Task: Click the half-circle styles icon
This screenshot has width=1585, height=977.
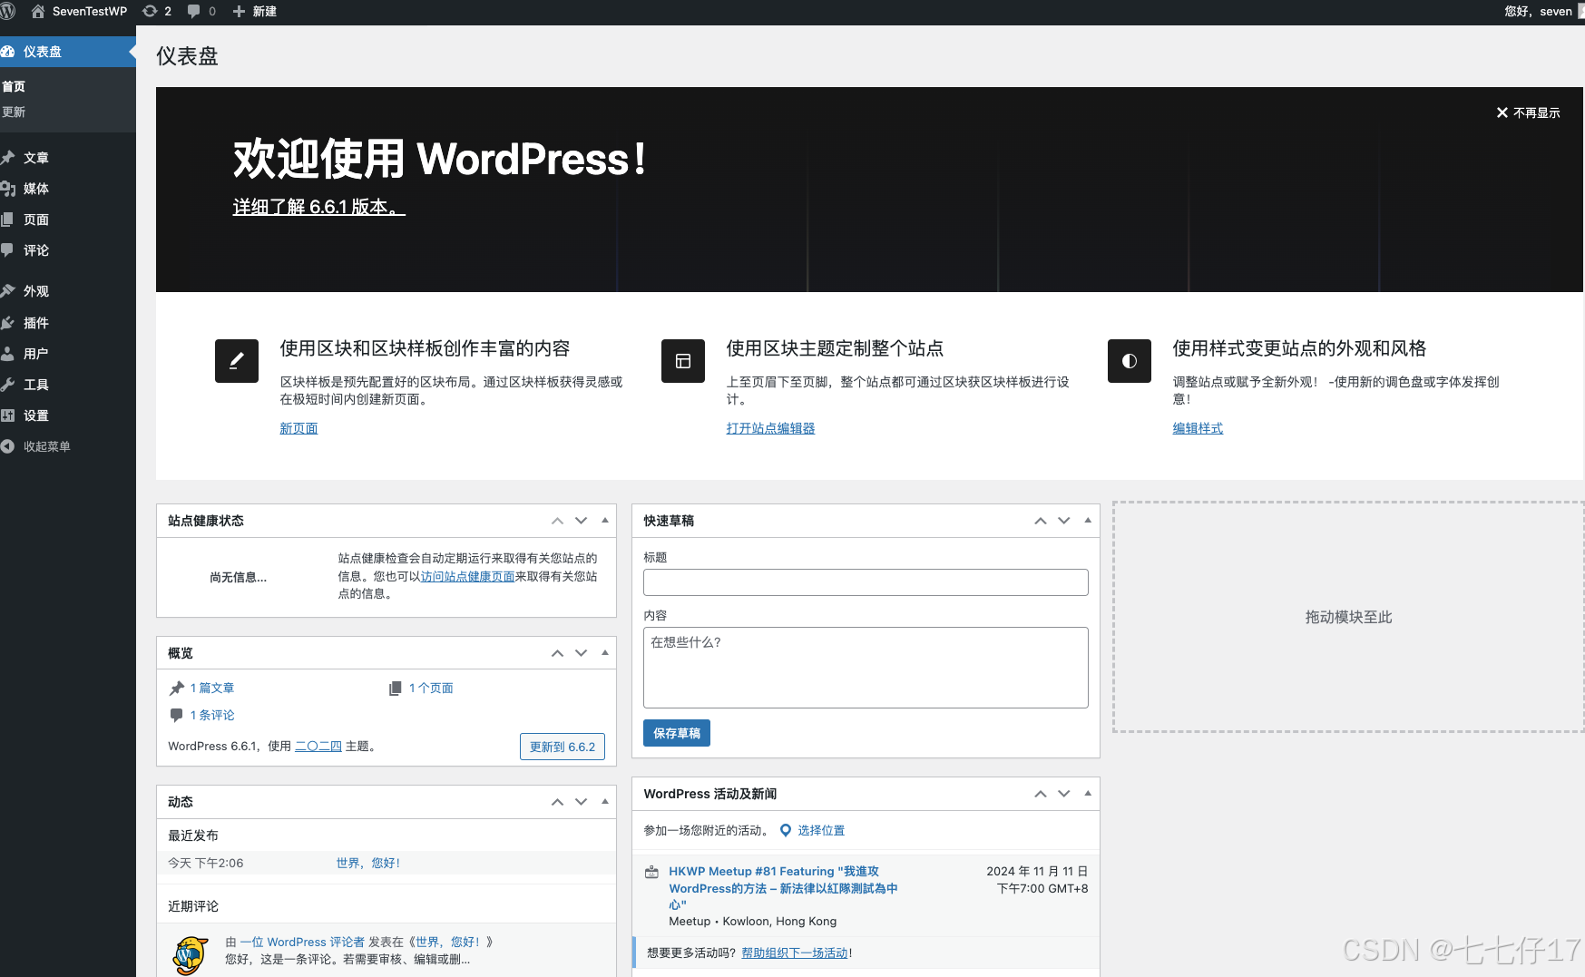Action: coord(1130,361)
